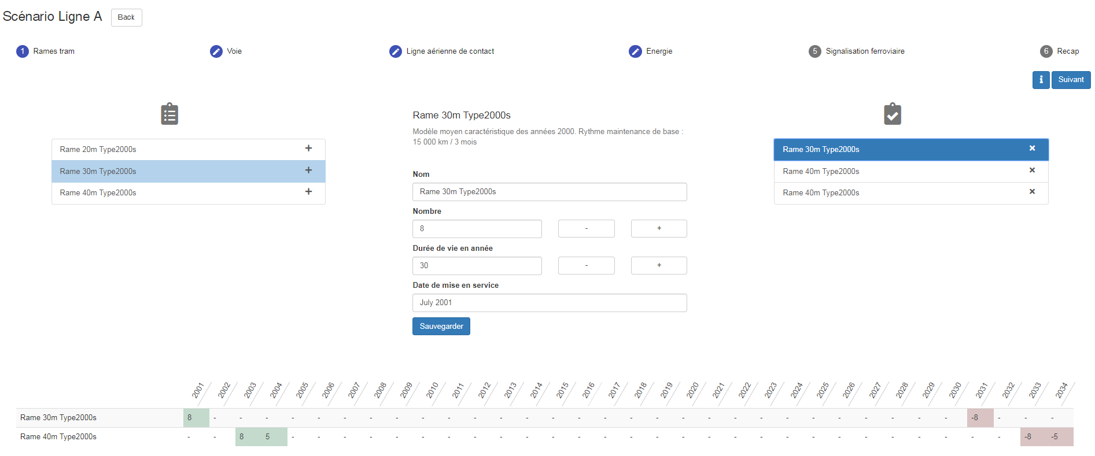Click the plus icon beside Rame 40m Type2000s
Image resolution: width=1095 pixels, height=456 pixels.
[308, 192]
